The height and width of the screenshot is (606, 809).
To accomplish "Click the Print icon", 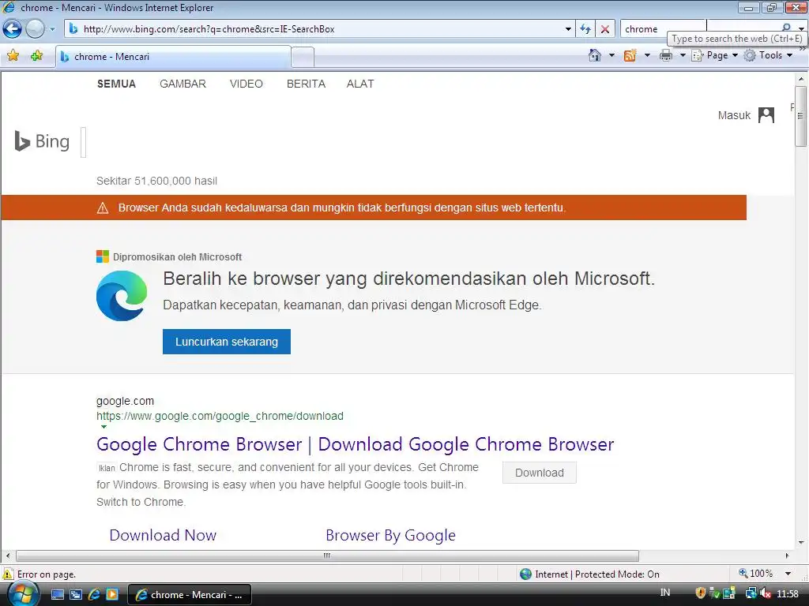I will coord(666,55).
